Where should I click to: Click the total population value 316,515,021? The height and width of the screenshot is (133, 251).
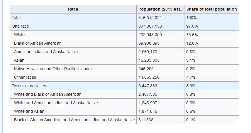pyautogui.click(x=150, y=18)
